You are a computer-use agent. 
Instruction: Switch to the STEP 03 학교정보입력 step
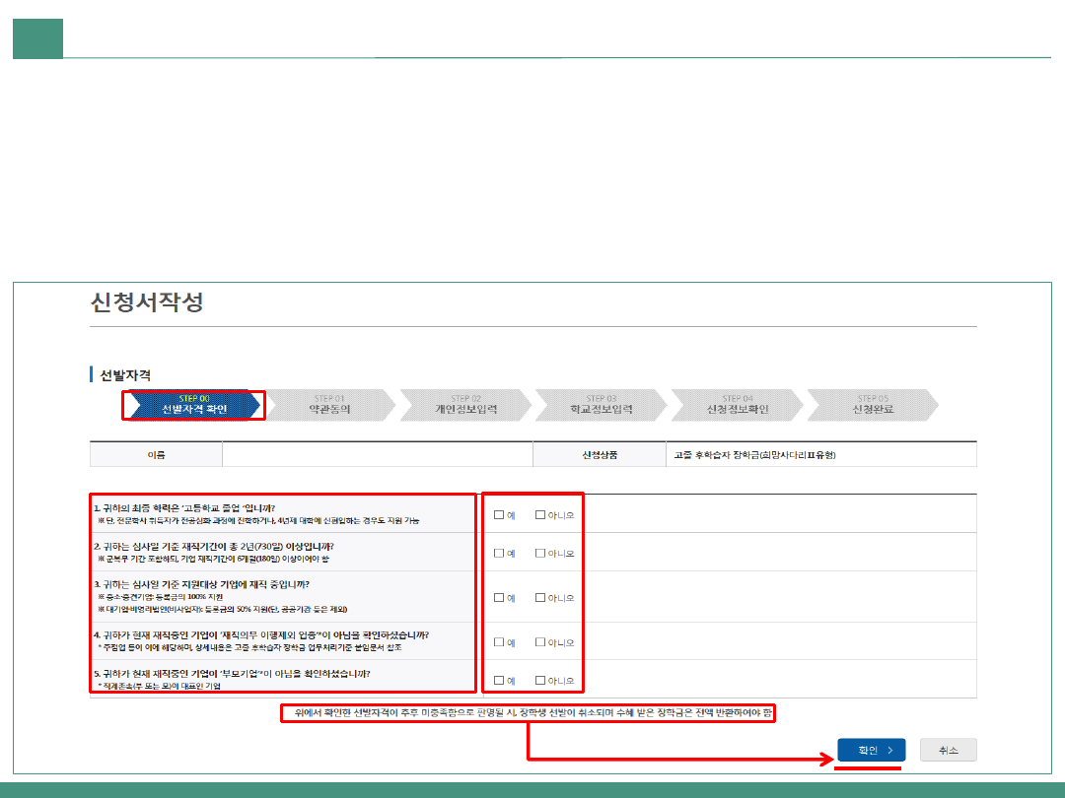coord(601,405)
